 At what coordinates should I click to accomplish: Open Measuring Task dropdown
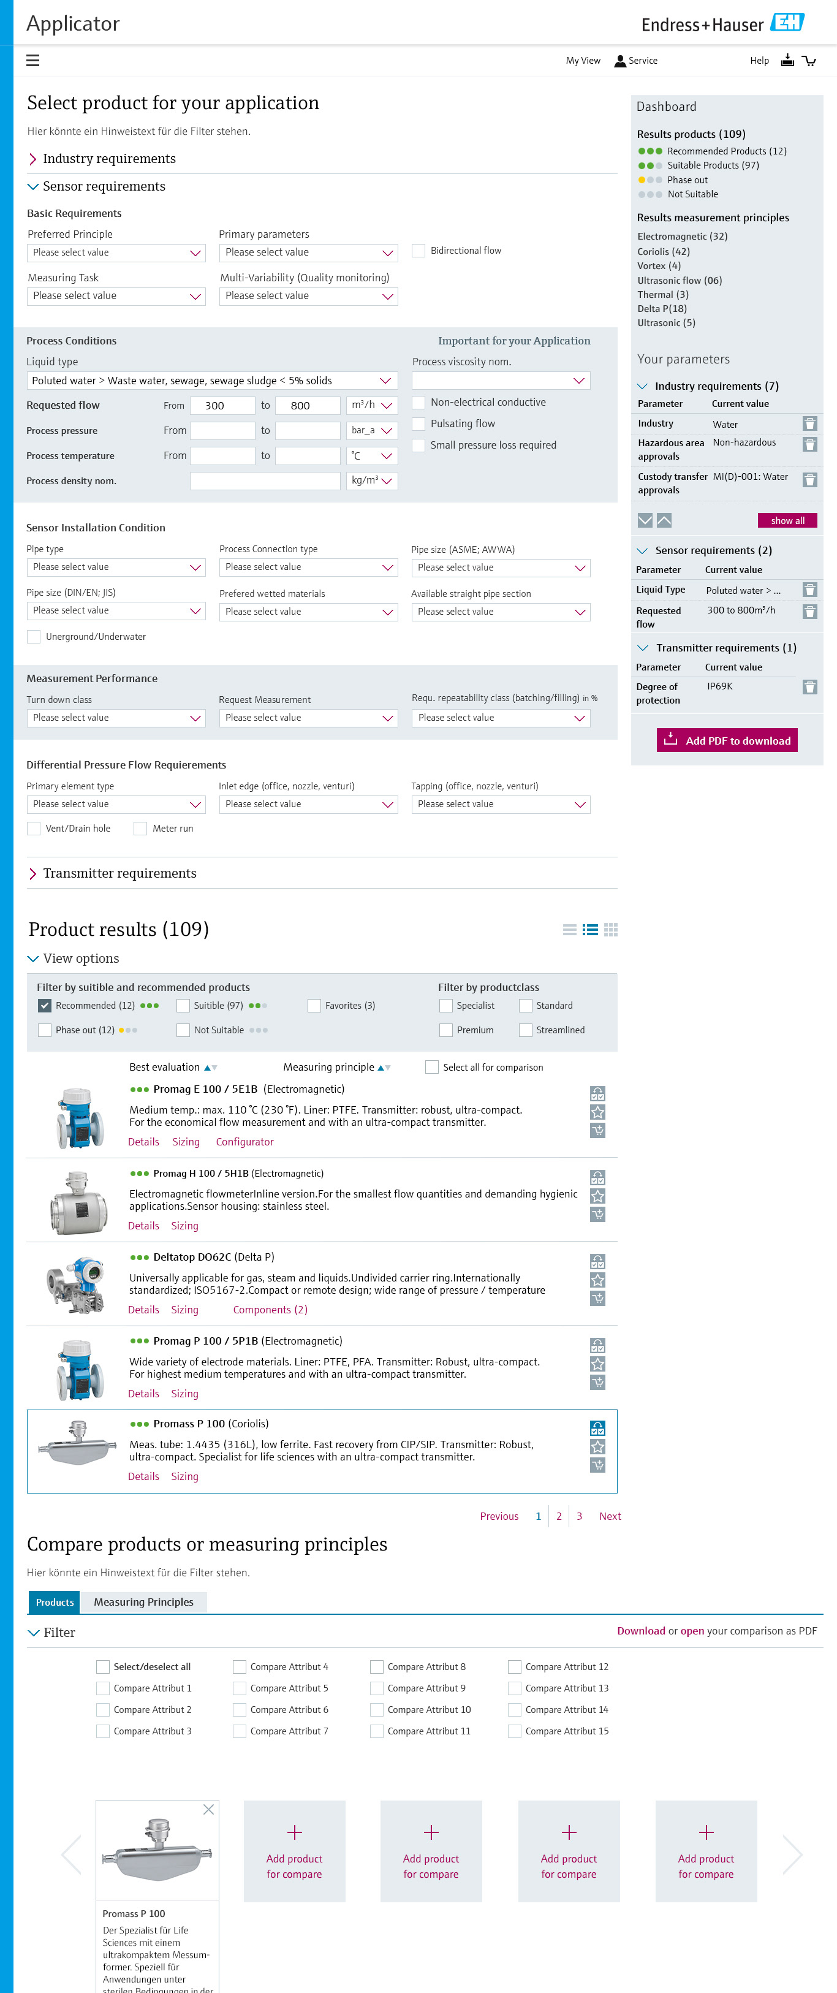click(x=116, y=295)
